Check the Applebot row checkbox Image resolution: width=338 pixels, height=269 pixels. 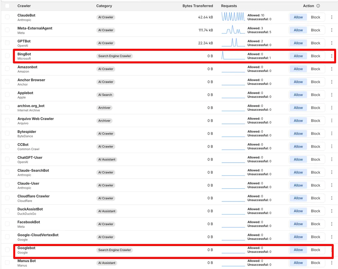point(7,94)
